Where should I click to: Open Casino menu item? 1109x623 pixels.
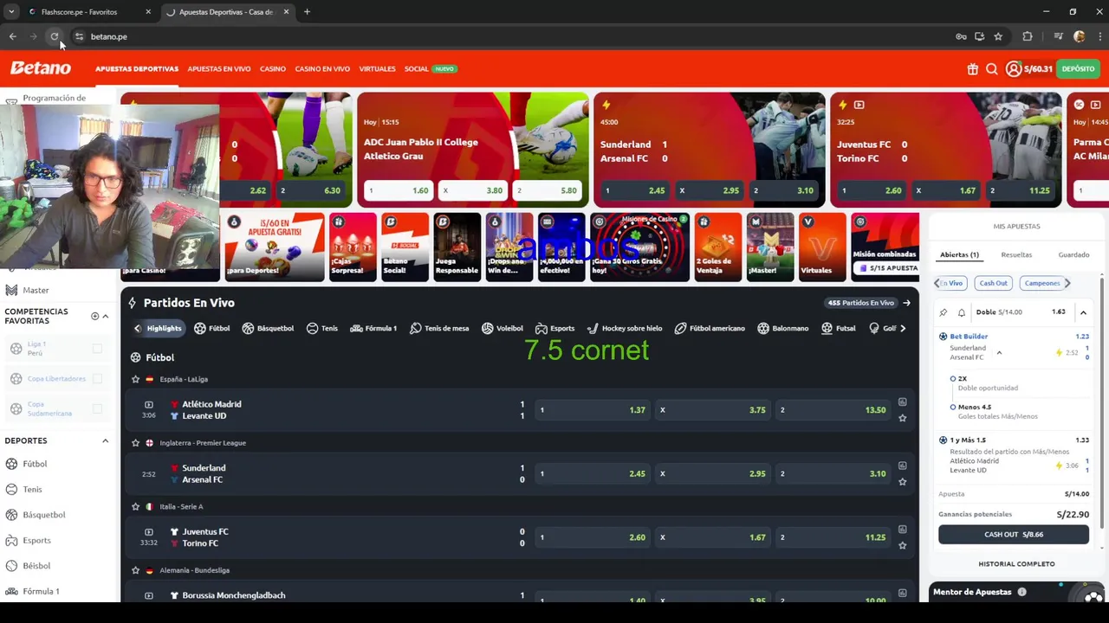pyautogui.click(x=273, y=68)
